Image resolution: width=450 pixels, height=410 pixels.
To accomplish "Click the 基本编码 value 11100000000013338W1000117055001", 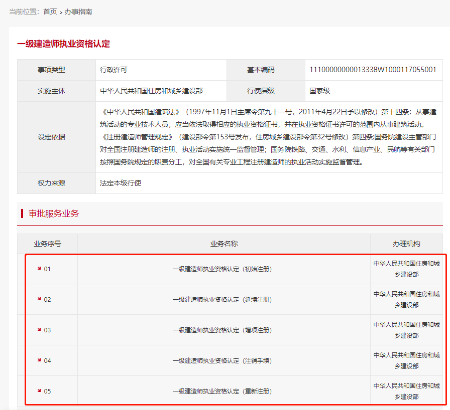I will [373, 70].
